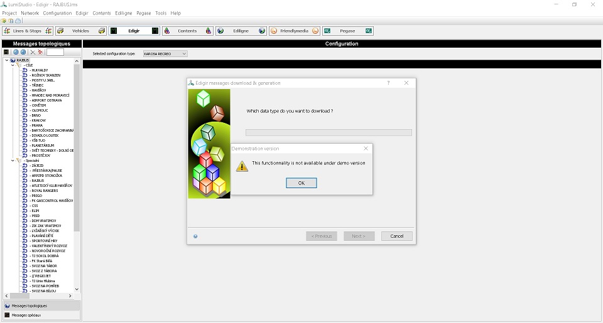Screen dimensions: 603x323
Task: Close the Edigir messages download dialog
Action: pos(406,83)
